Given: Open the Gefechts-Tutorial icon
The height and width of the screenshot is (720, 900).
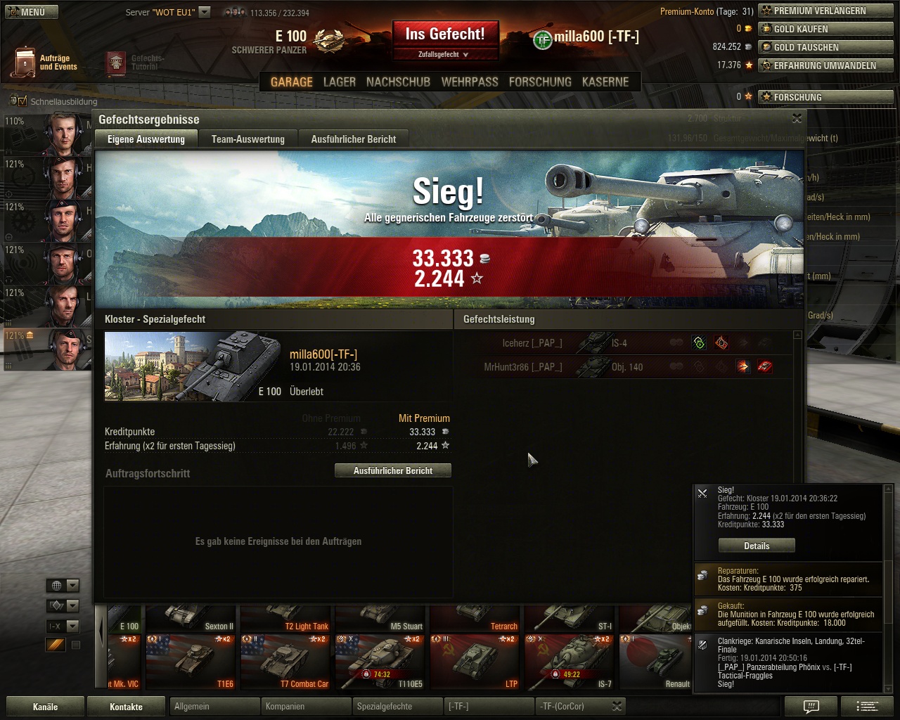Looking at the screenshot, I should point(116,64).
